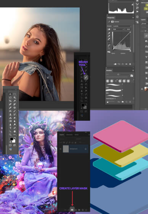Select the Type tool in the lighter toolbar

pos(10,128)
